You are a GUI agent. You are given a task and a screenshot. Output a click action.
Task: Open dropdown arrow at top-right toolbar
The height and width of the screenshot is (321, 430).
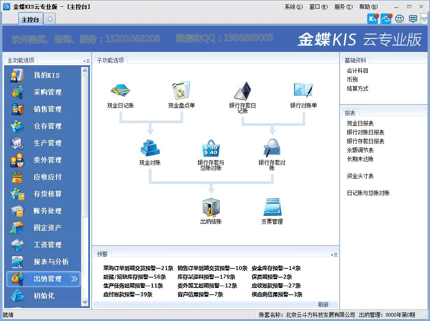point(424,19)
